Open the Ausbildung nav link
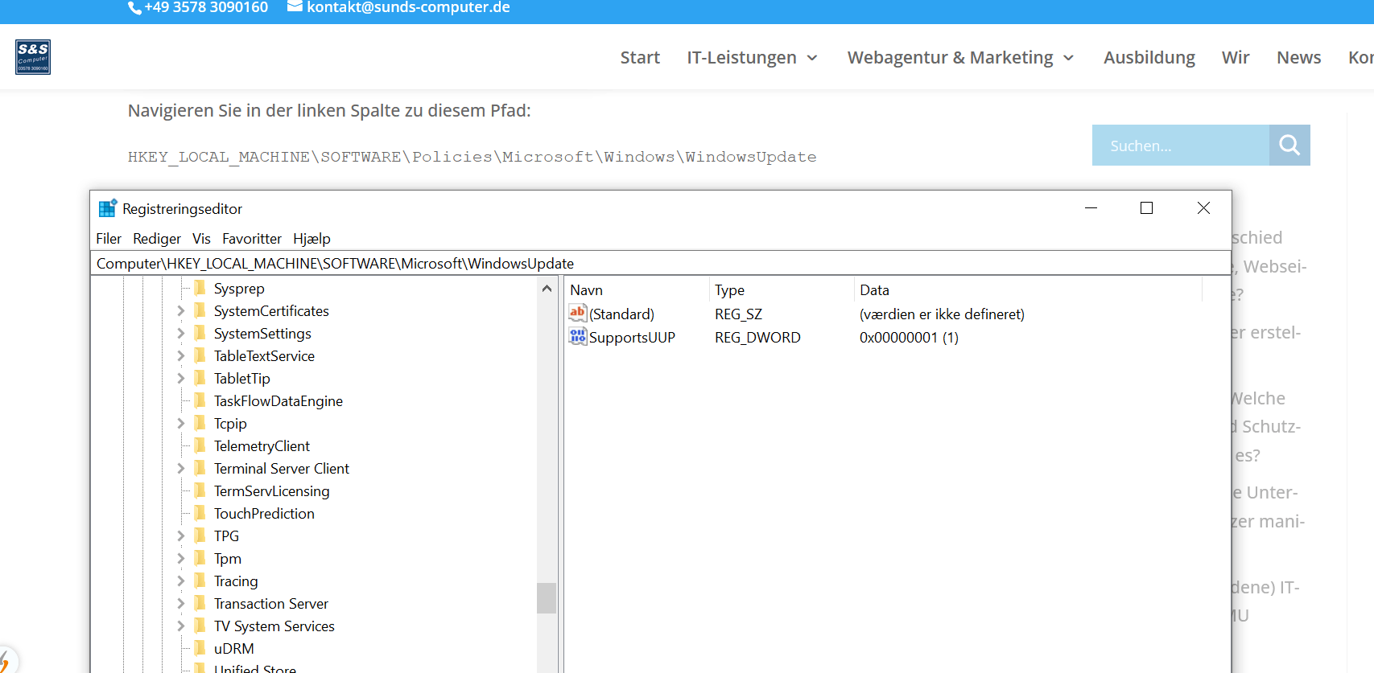 tap(1149, 58)
